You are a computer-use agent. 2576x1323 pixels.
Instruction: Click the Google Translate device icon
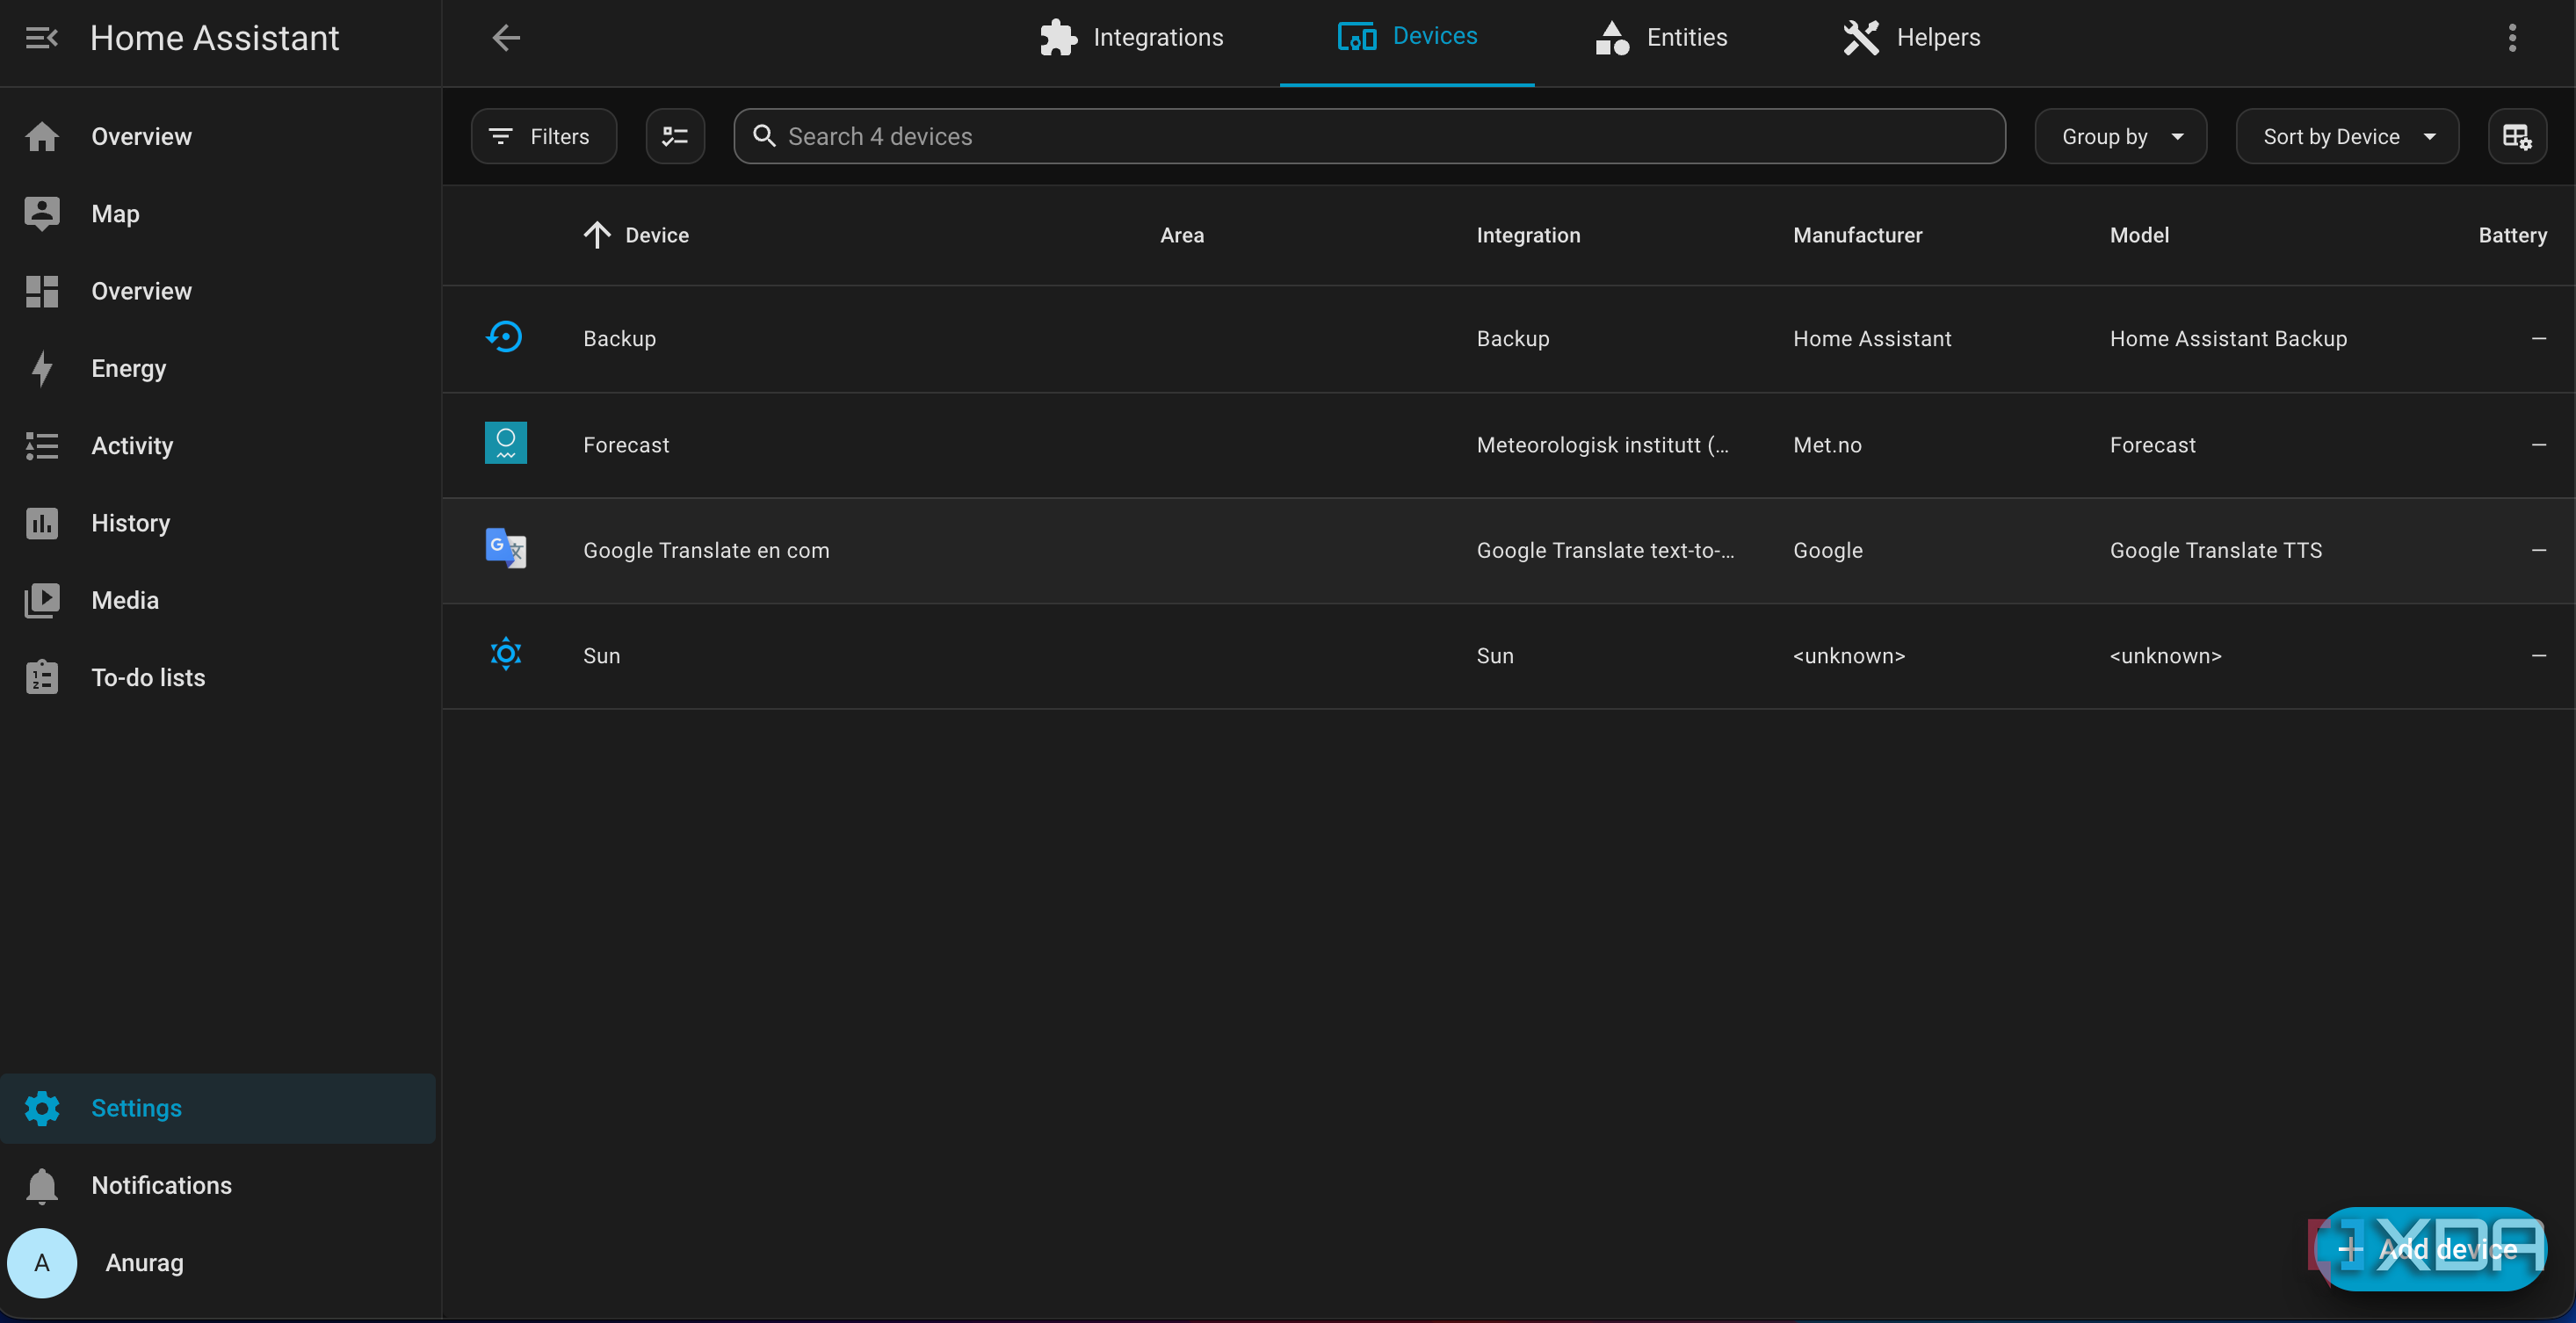tap(505, 548)
